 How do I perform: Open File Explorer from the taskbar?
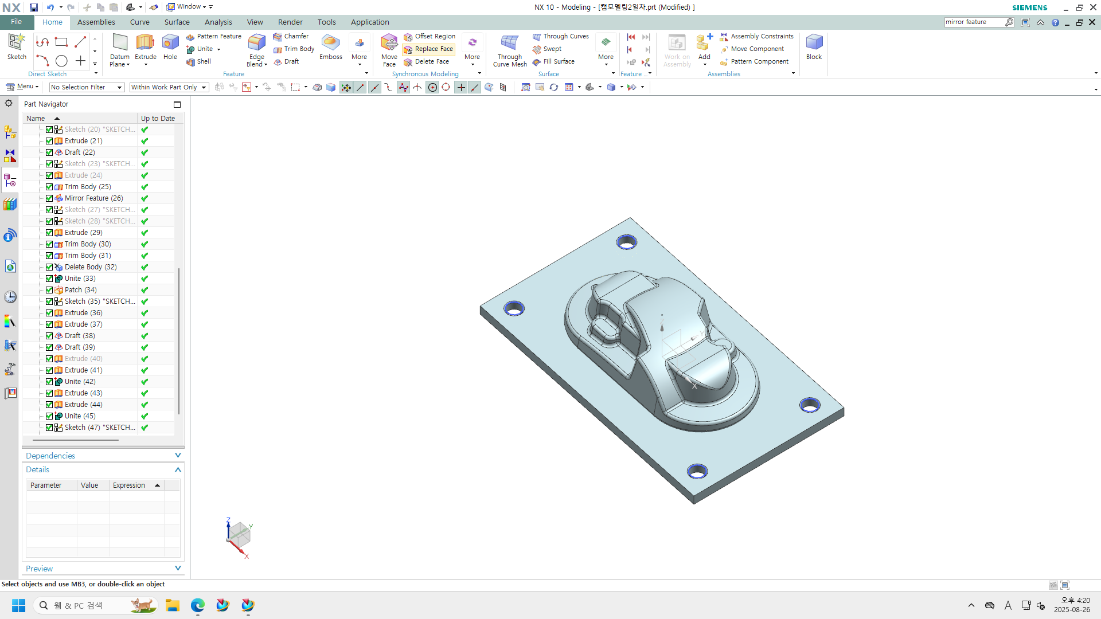172,605
